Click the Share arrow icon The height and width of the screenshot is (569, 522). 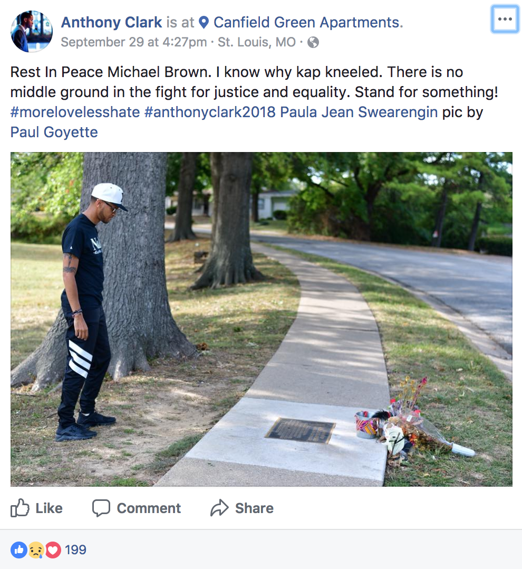coord(219,508)
